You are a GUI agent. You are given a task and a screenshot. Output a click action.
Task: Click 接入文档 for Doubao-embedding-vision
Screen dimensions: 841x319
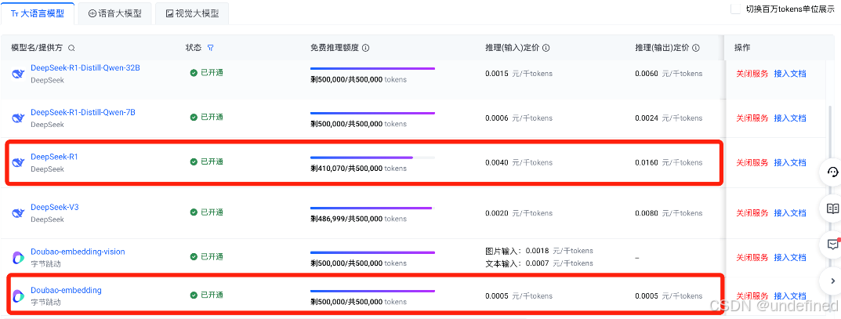pyautogui.click(x=789, y=257)
